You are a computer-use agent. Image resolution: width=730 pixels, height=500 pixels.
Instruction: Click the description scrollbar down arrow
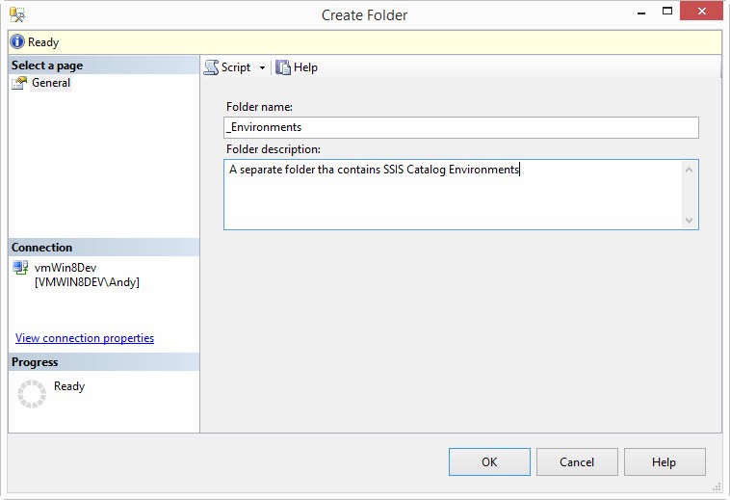[689, 220]
